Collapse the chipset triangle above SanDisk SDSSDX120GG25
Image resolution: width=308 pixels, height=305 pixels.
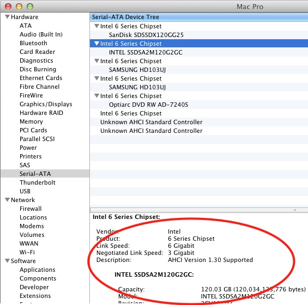96,26
